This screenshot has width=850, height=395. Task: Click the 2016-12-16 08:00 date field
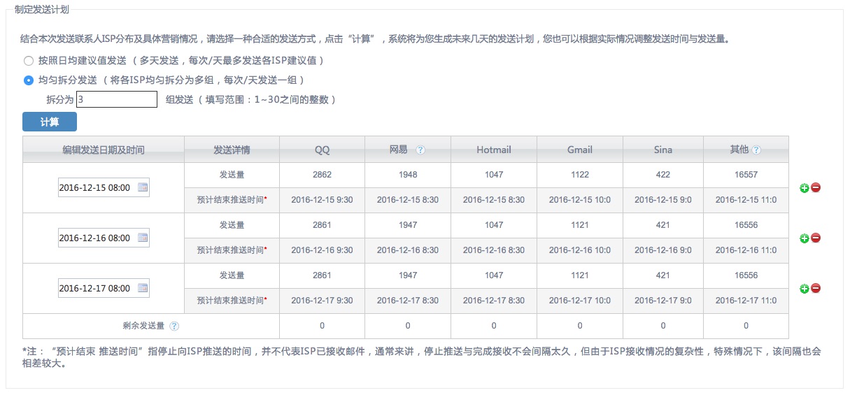(x=104, y=238)
